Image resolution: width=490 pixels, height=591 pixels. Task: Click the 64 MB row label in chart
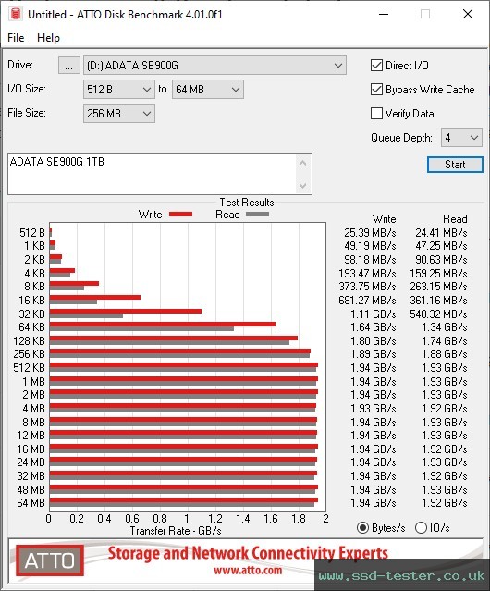coord(31,503)
